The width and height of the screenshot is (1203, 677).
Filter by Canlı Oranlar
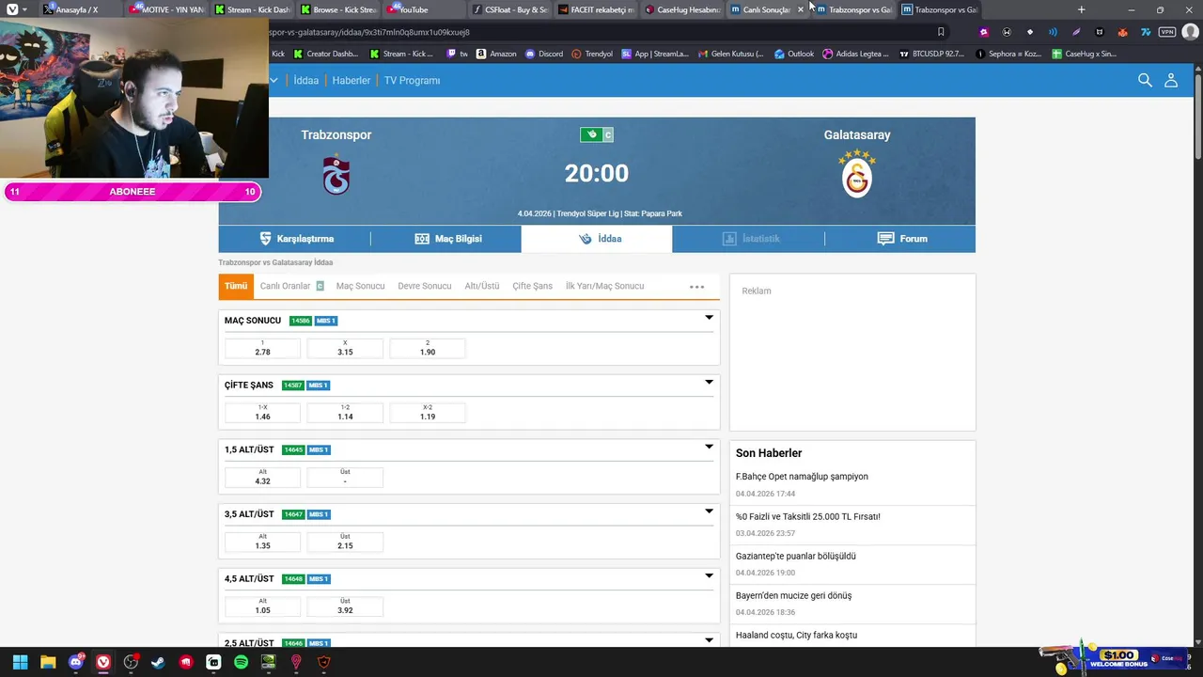291,286
